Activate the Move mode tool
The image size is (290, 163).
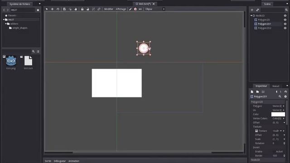[53, 9]
